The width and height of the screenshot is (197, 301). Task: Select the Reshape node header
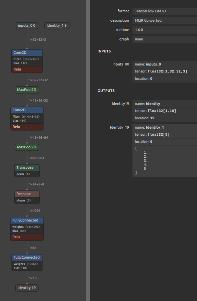(27, 194)
